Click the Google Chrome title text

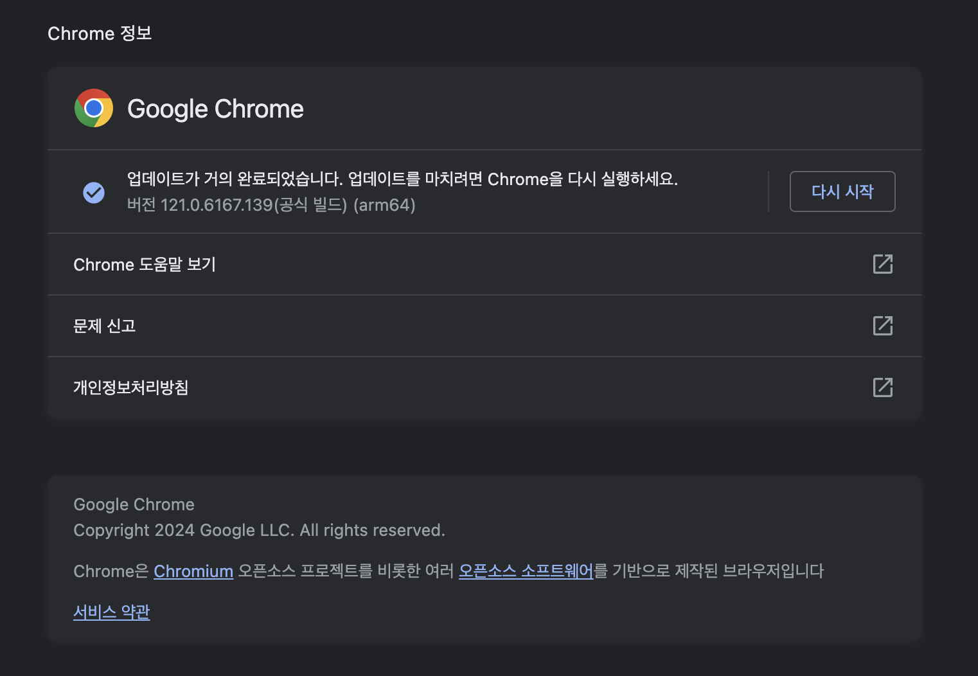(x=215, y=109)
